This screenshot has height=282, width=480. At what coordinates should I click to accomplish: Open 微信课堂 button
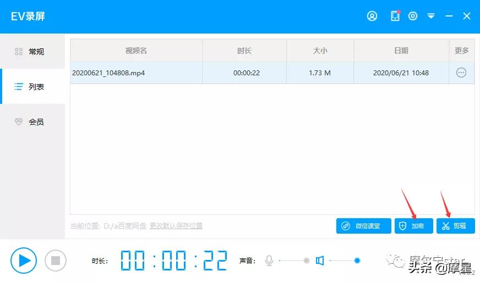364,226
